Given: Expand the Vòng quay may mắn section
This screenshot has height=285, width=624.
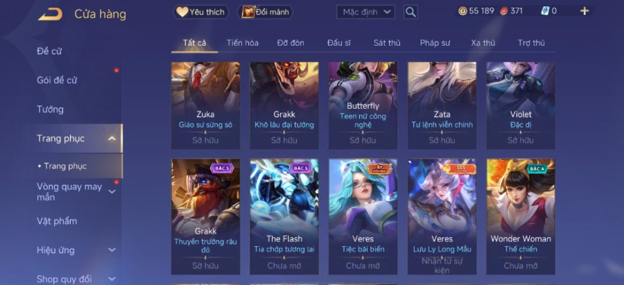Looking at the screenshot, I should [112, 192].
